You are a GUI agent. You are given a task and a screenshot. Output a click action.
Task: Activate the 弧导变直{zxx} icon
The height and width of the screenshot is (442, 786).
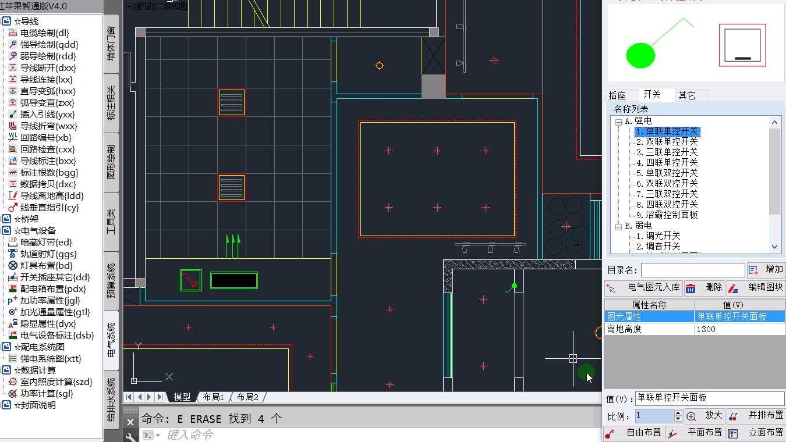tap(13, 103)
